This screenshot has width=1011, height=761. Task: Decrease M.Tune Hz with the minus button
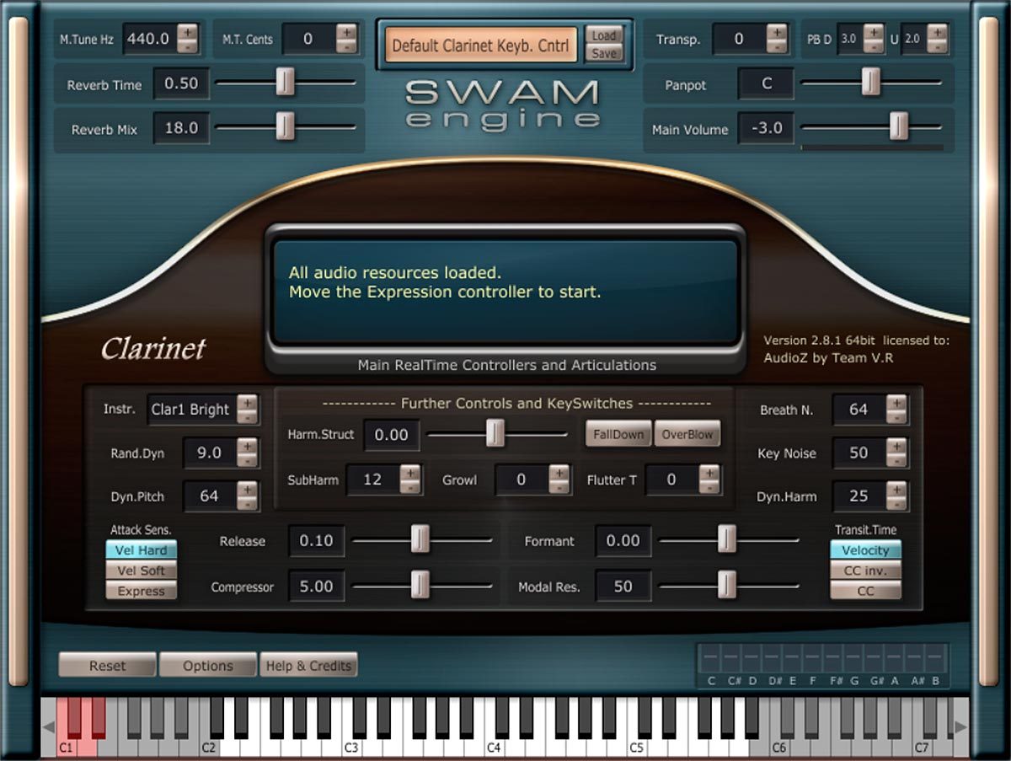[x=187, y=46]
